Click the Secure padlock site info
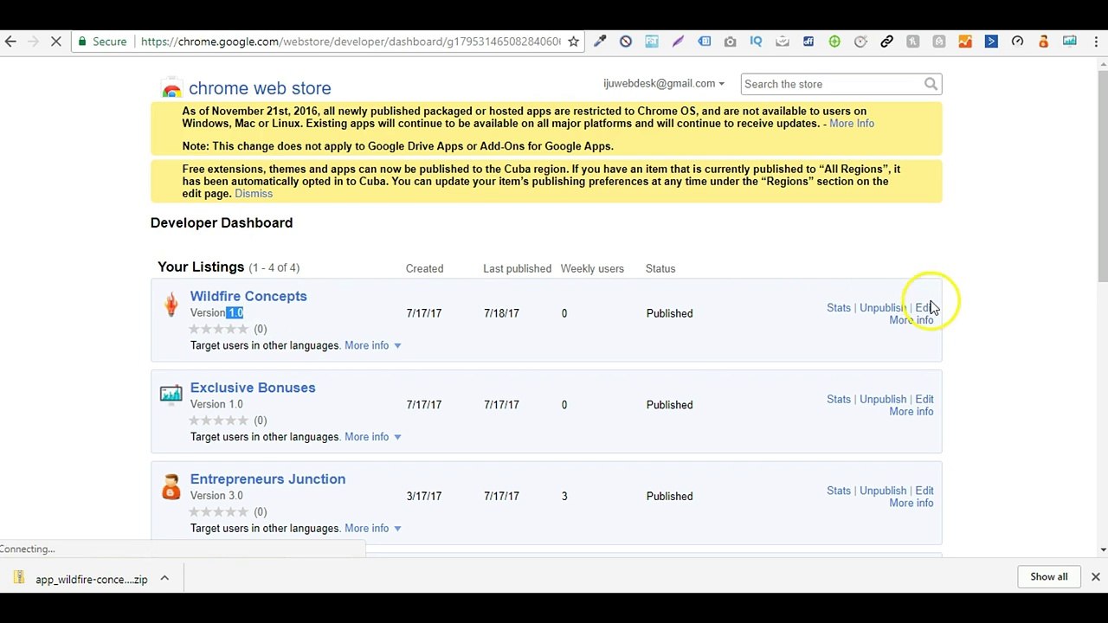The height and width of the screenshot is (623, 1108). click(x=102, y=42)
